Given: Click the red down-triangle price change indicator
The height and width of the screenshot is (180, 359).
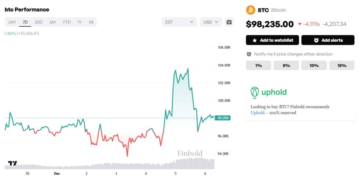Looking at the screenshot, I should point(300,24).
